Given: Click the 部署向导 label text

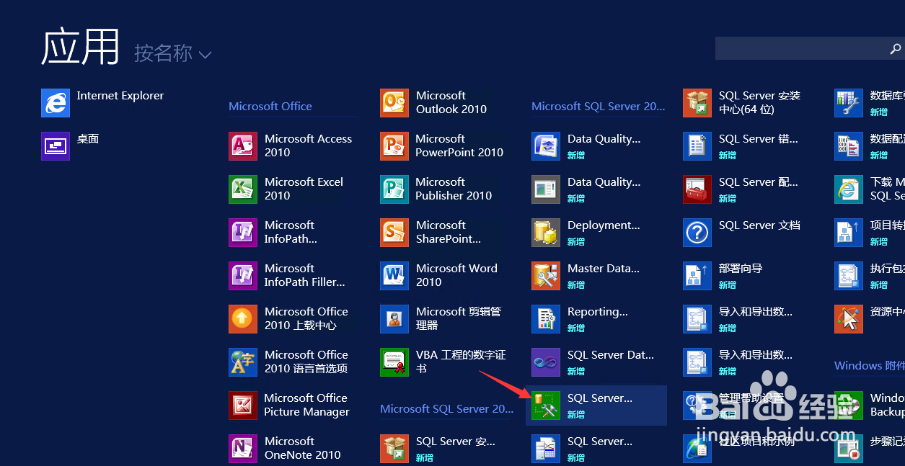Looking at the screenshot, I should [x=741, y=269].
